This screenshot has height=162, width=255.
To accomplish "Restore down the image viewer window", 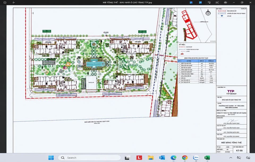I will pyautogui.click(x=242, y=2).
